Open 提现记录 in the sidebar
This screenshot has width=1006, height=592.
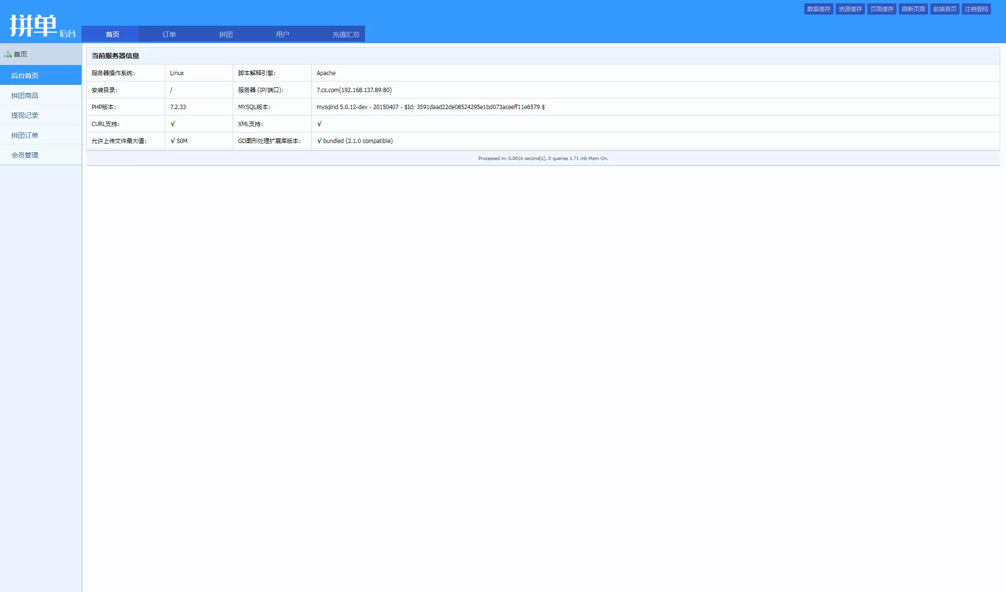point(25,115)
